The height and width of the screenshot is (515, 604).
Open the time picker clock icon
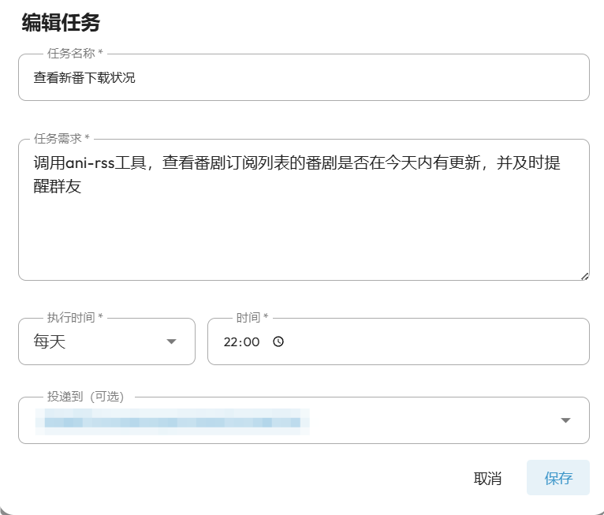coord(278,341)
